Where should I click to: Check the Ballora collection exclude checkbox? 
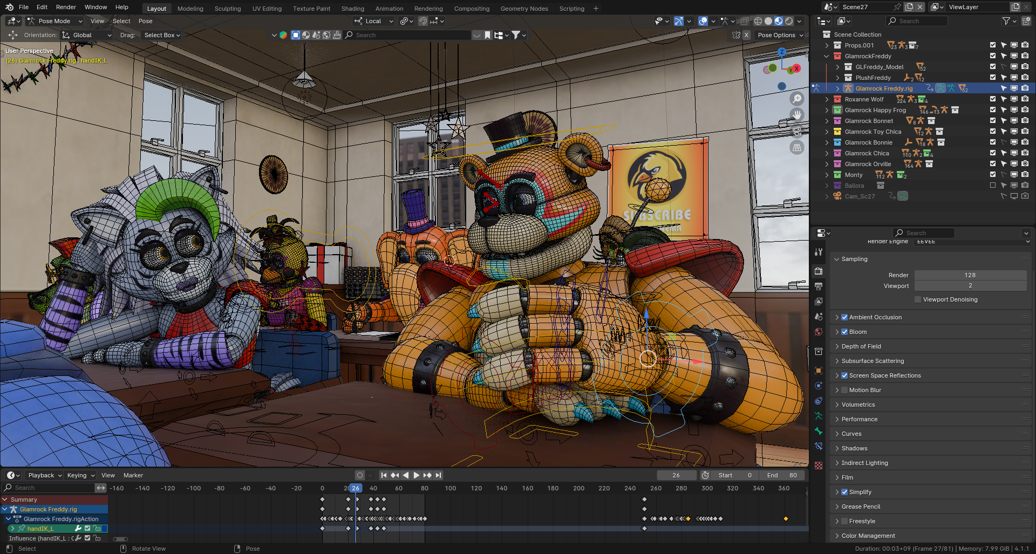pyautogui.click(x=993, y=186)
